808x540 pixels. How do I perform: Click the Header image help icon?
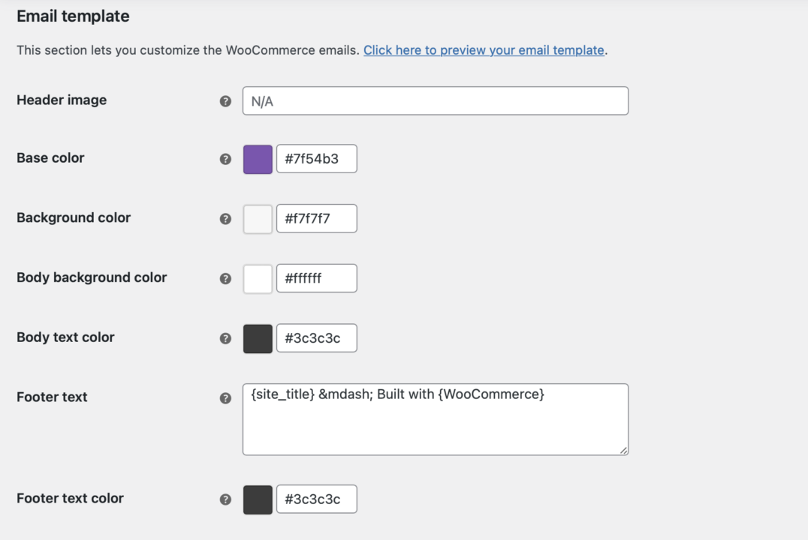(225, 100)
